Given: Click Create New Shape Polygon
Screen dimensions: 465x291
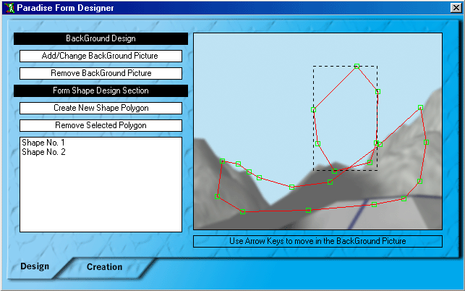Looking at the screenshot, I should 101,108.
